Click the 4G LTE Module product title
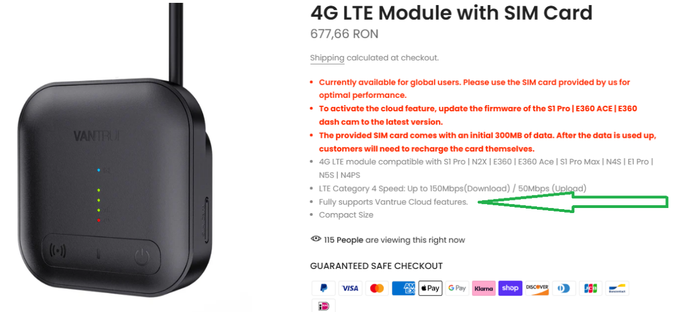This screenshot has height=312, width=679. tap(451, 12)
